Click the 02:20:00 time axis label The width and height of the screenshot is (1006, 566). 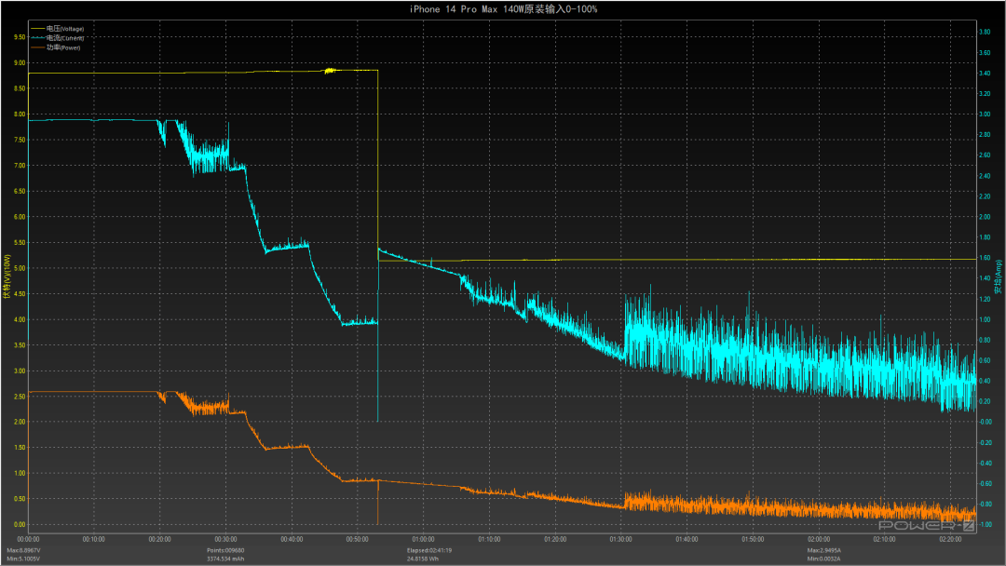point(950,540)
